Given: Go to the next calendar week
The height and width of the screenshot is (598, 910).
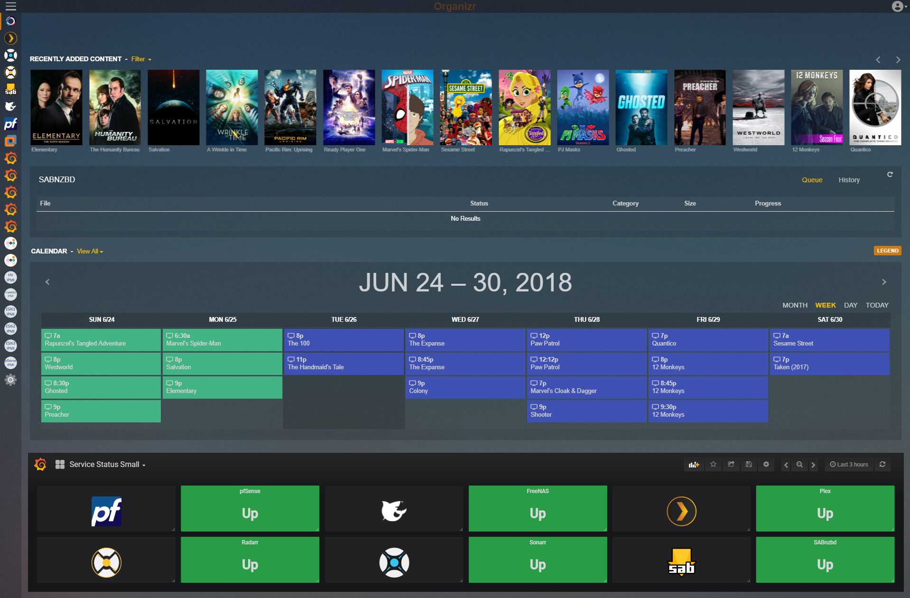Looking at the screenshot, I should [884, 282].
